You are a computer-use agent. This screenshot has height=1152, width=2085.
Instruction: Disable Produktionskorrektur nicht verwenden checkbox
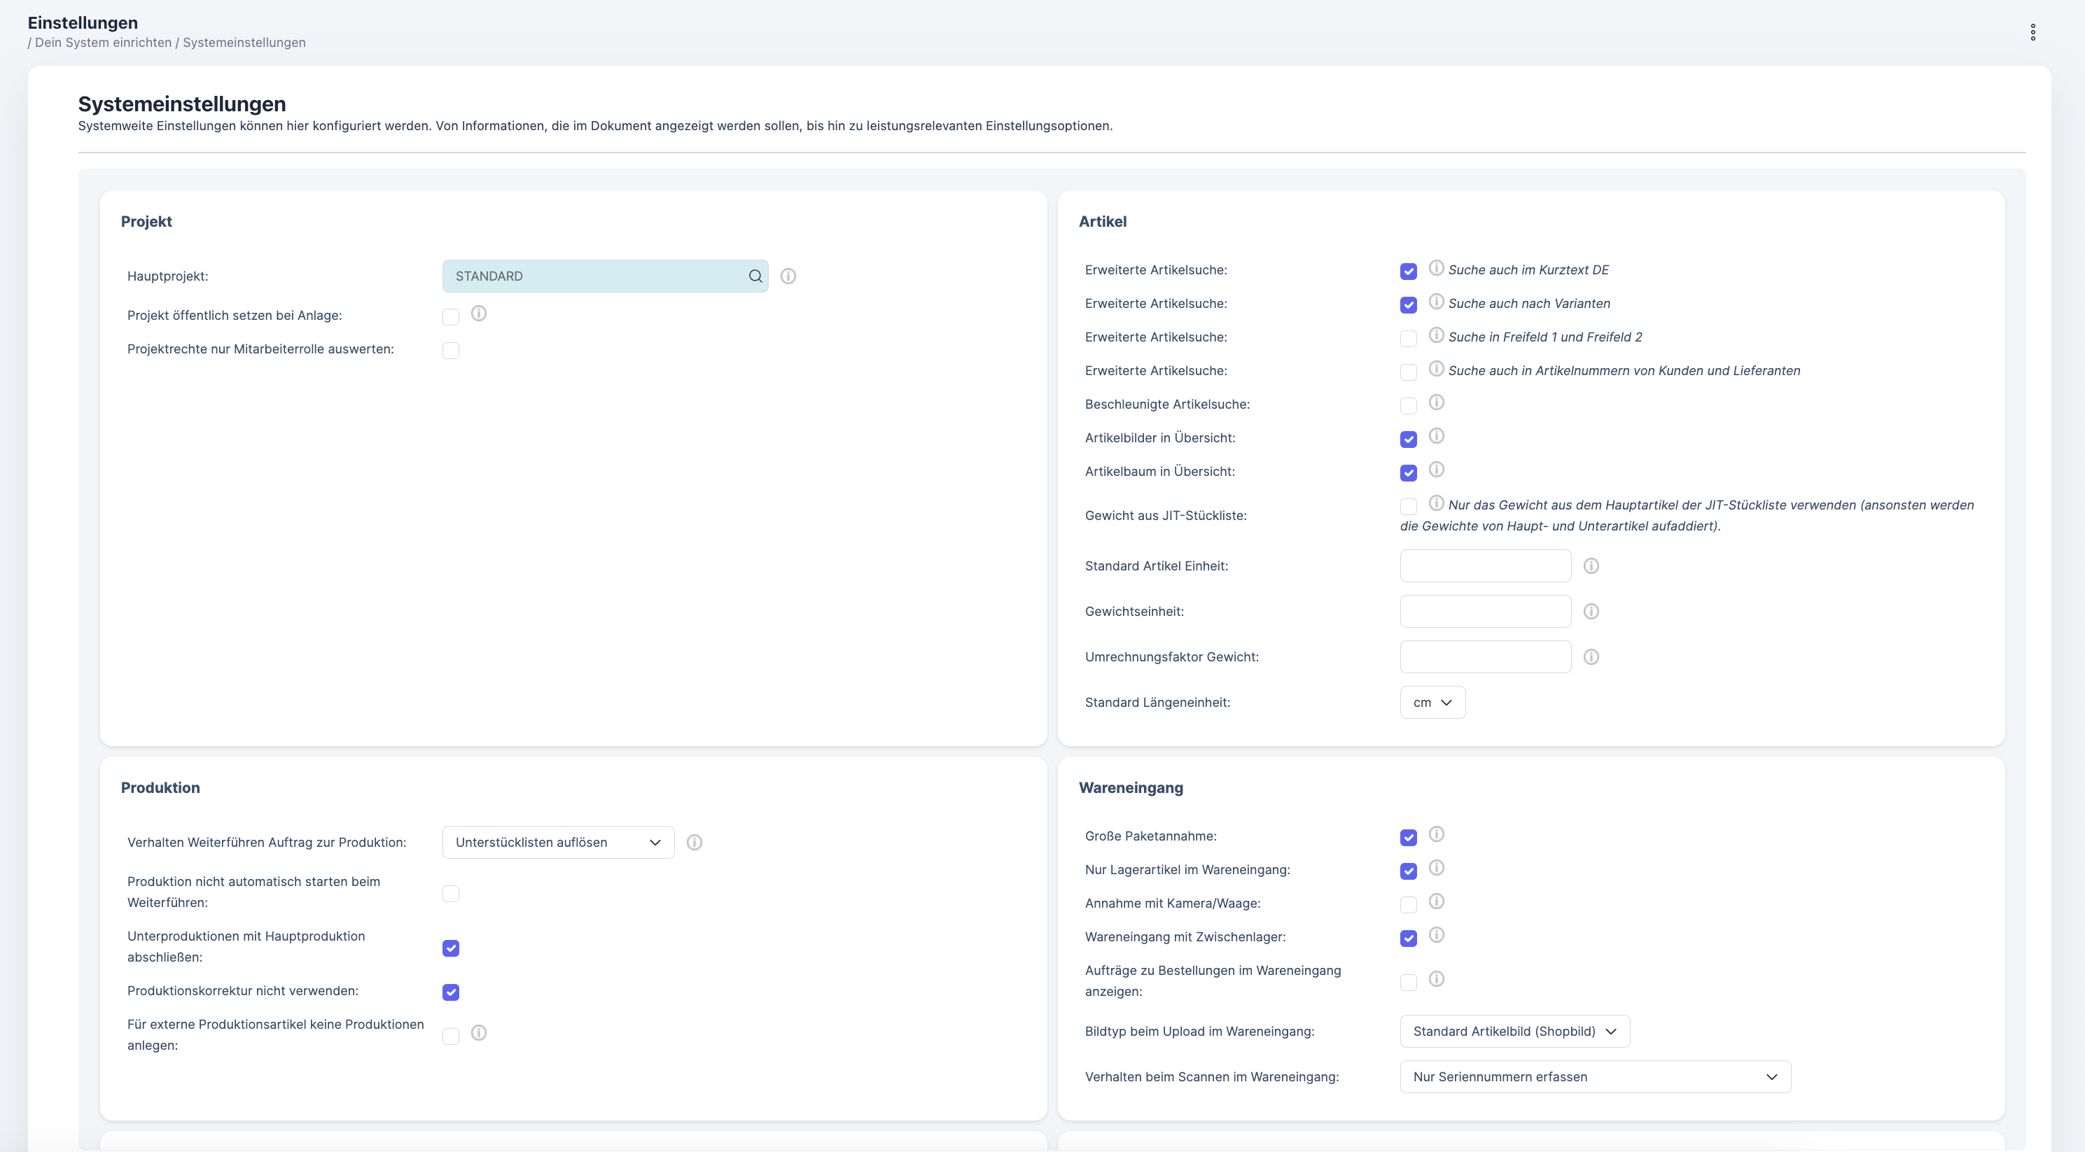(x=451, y=992)
